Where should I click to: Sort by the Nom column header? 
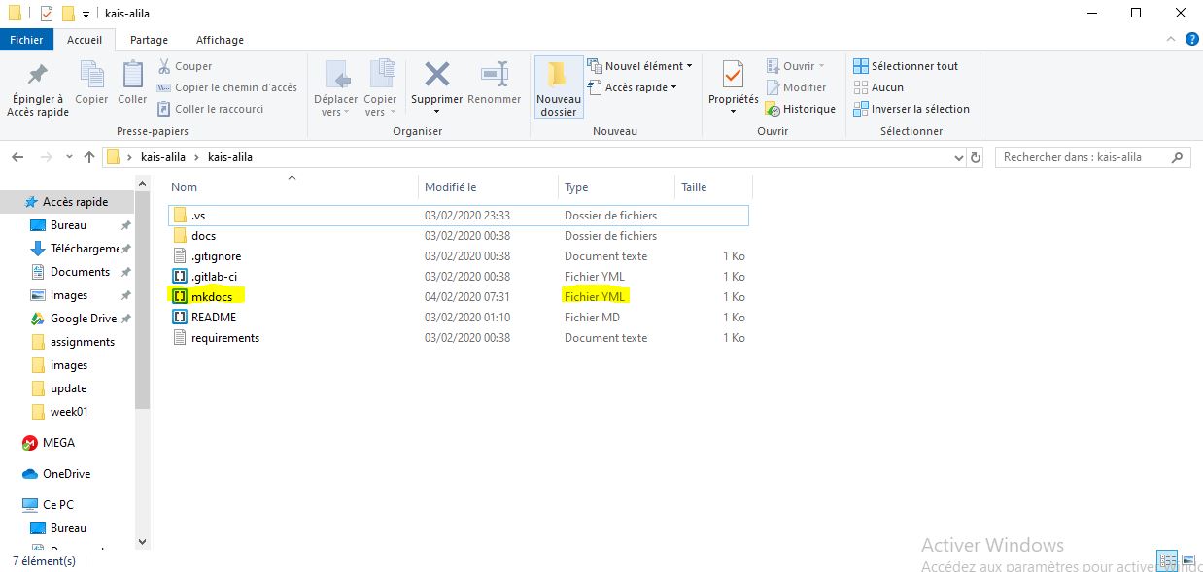click(x=292, y=187)
